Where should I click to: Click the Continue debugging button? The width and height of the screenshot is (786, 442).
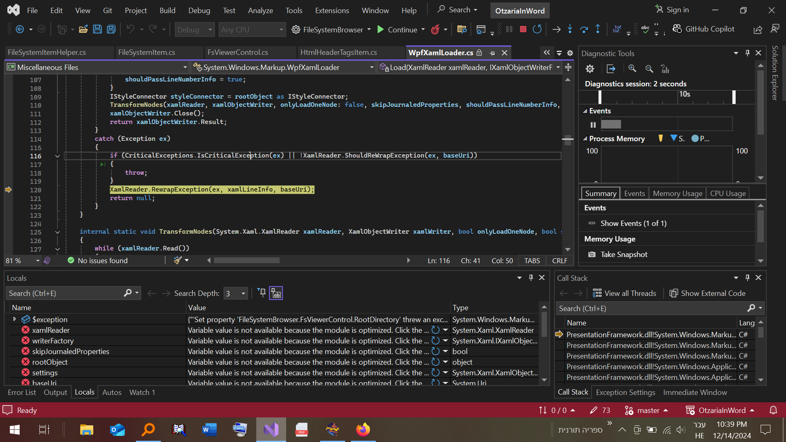coord(397,29)
